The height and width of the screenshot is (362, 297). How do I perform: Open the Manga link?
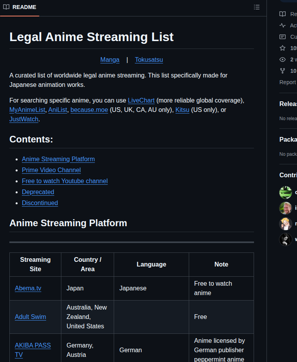pos(110,60)
